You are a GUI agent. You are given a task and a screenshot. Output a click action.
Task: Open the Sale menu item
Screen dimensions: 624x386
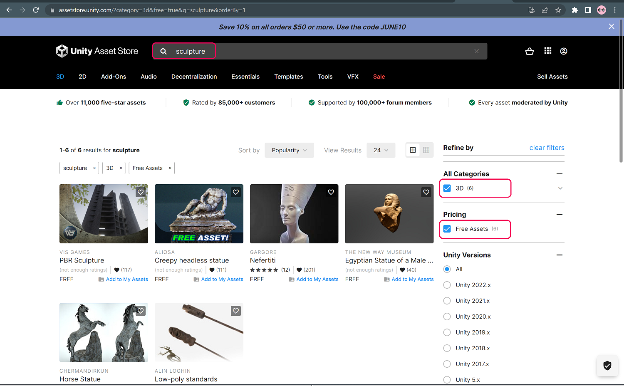pos(379,77)
